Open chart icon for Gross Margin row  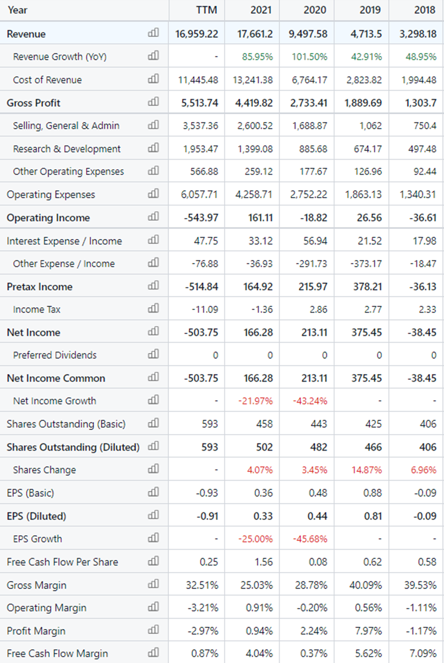click(x=153, y=584)
